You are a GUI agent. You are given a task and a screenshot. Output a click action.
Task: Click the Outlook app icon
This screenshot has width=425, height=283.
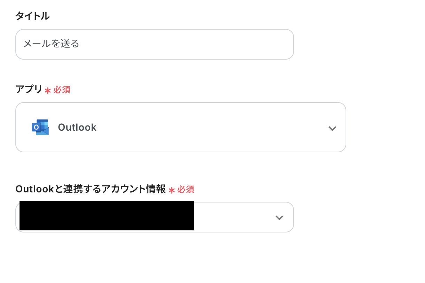40,127
